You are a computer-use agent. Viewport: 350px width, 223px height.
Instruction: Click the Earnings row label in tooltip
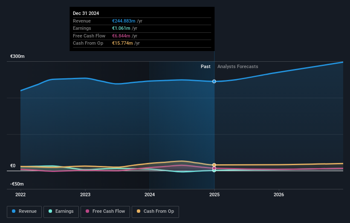(x=82, y=28)
